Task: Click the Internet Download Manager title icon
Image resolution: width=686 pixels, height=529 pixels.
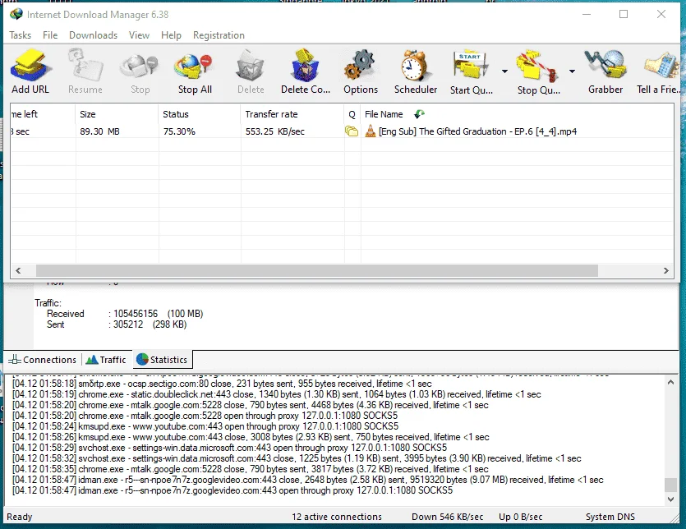Action: (x=16, y=14)
